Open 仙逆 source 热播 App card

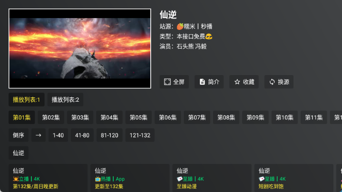130,178
